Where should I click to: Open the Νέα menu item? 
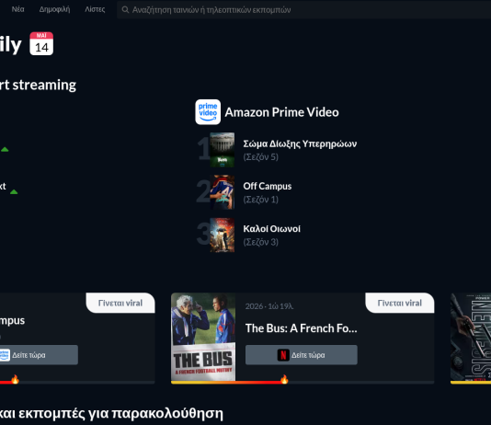pos(17,9)
